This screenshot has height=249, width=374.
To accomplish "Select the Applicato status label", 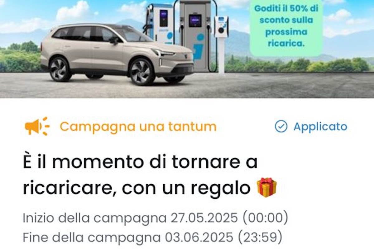I will 320,126.
